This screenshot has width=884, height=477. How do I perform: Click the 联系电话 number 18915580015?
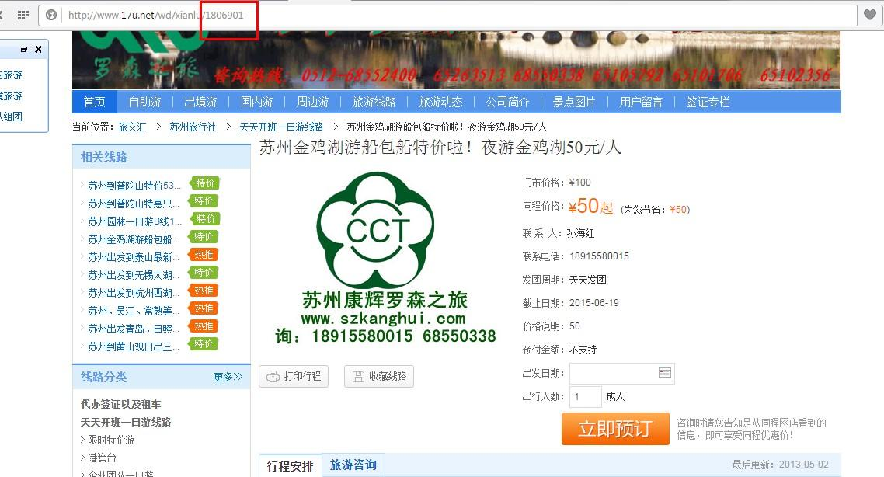pyautogui.click(x=599, y=256)
